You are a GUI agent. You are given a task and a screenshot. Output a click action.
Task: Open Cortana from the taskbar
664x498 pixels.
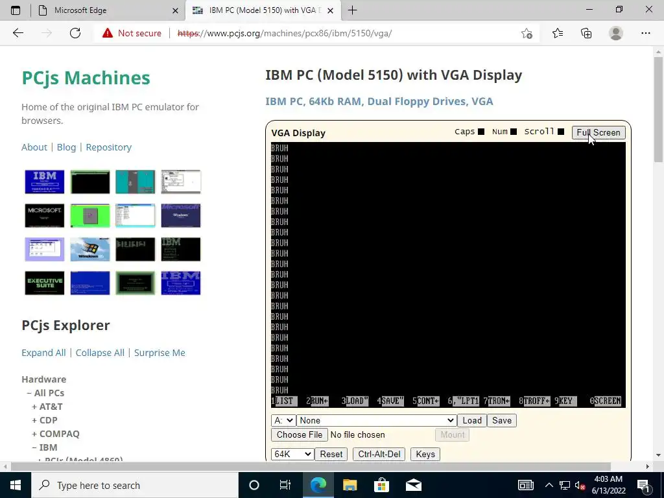pos(254,485)
